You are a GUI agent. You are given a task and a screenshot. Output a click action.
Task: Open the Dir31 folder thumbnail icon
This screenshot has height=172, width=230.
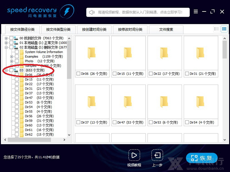[200, 53]
